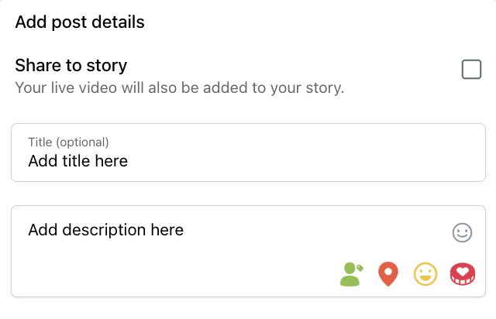The width and height of the screenshot is (496, 319).
Task: Click the 'Your live video will also be added' text
Action: (179, 88)
